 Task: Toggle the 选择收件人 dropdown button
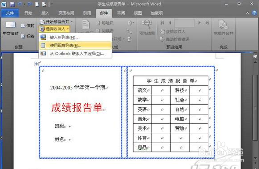54,29
